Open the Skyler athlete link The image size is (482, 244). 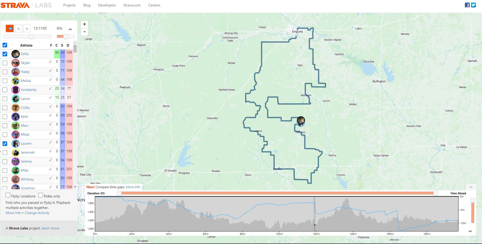coord(25,63)
